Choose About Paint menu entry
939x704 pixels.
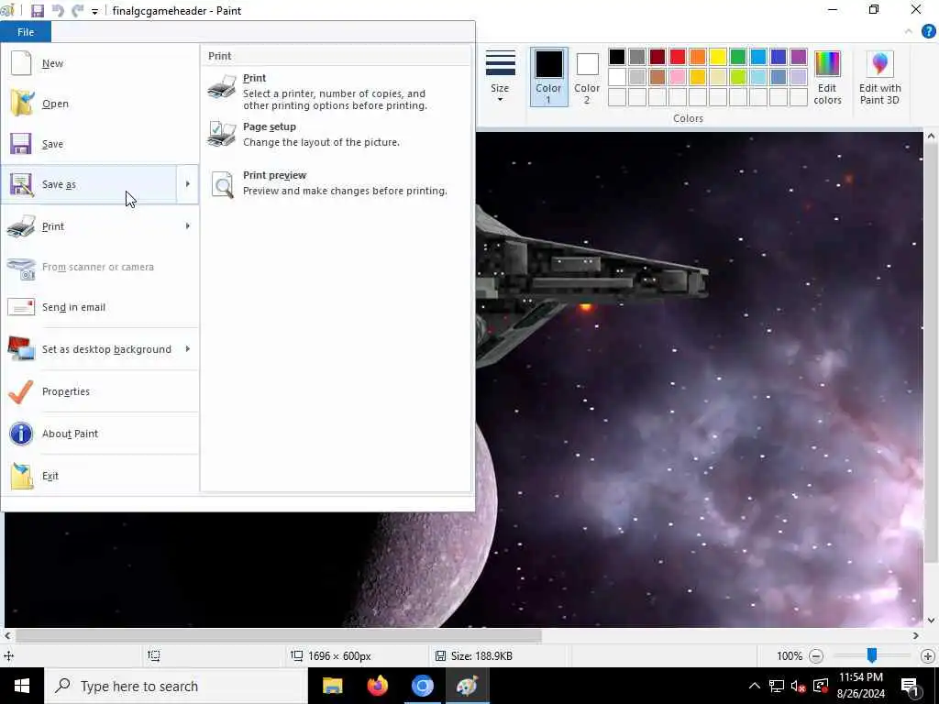pos(100,434)
